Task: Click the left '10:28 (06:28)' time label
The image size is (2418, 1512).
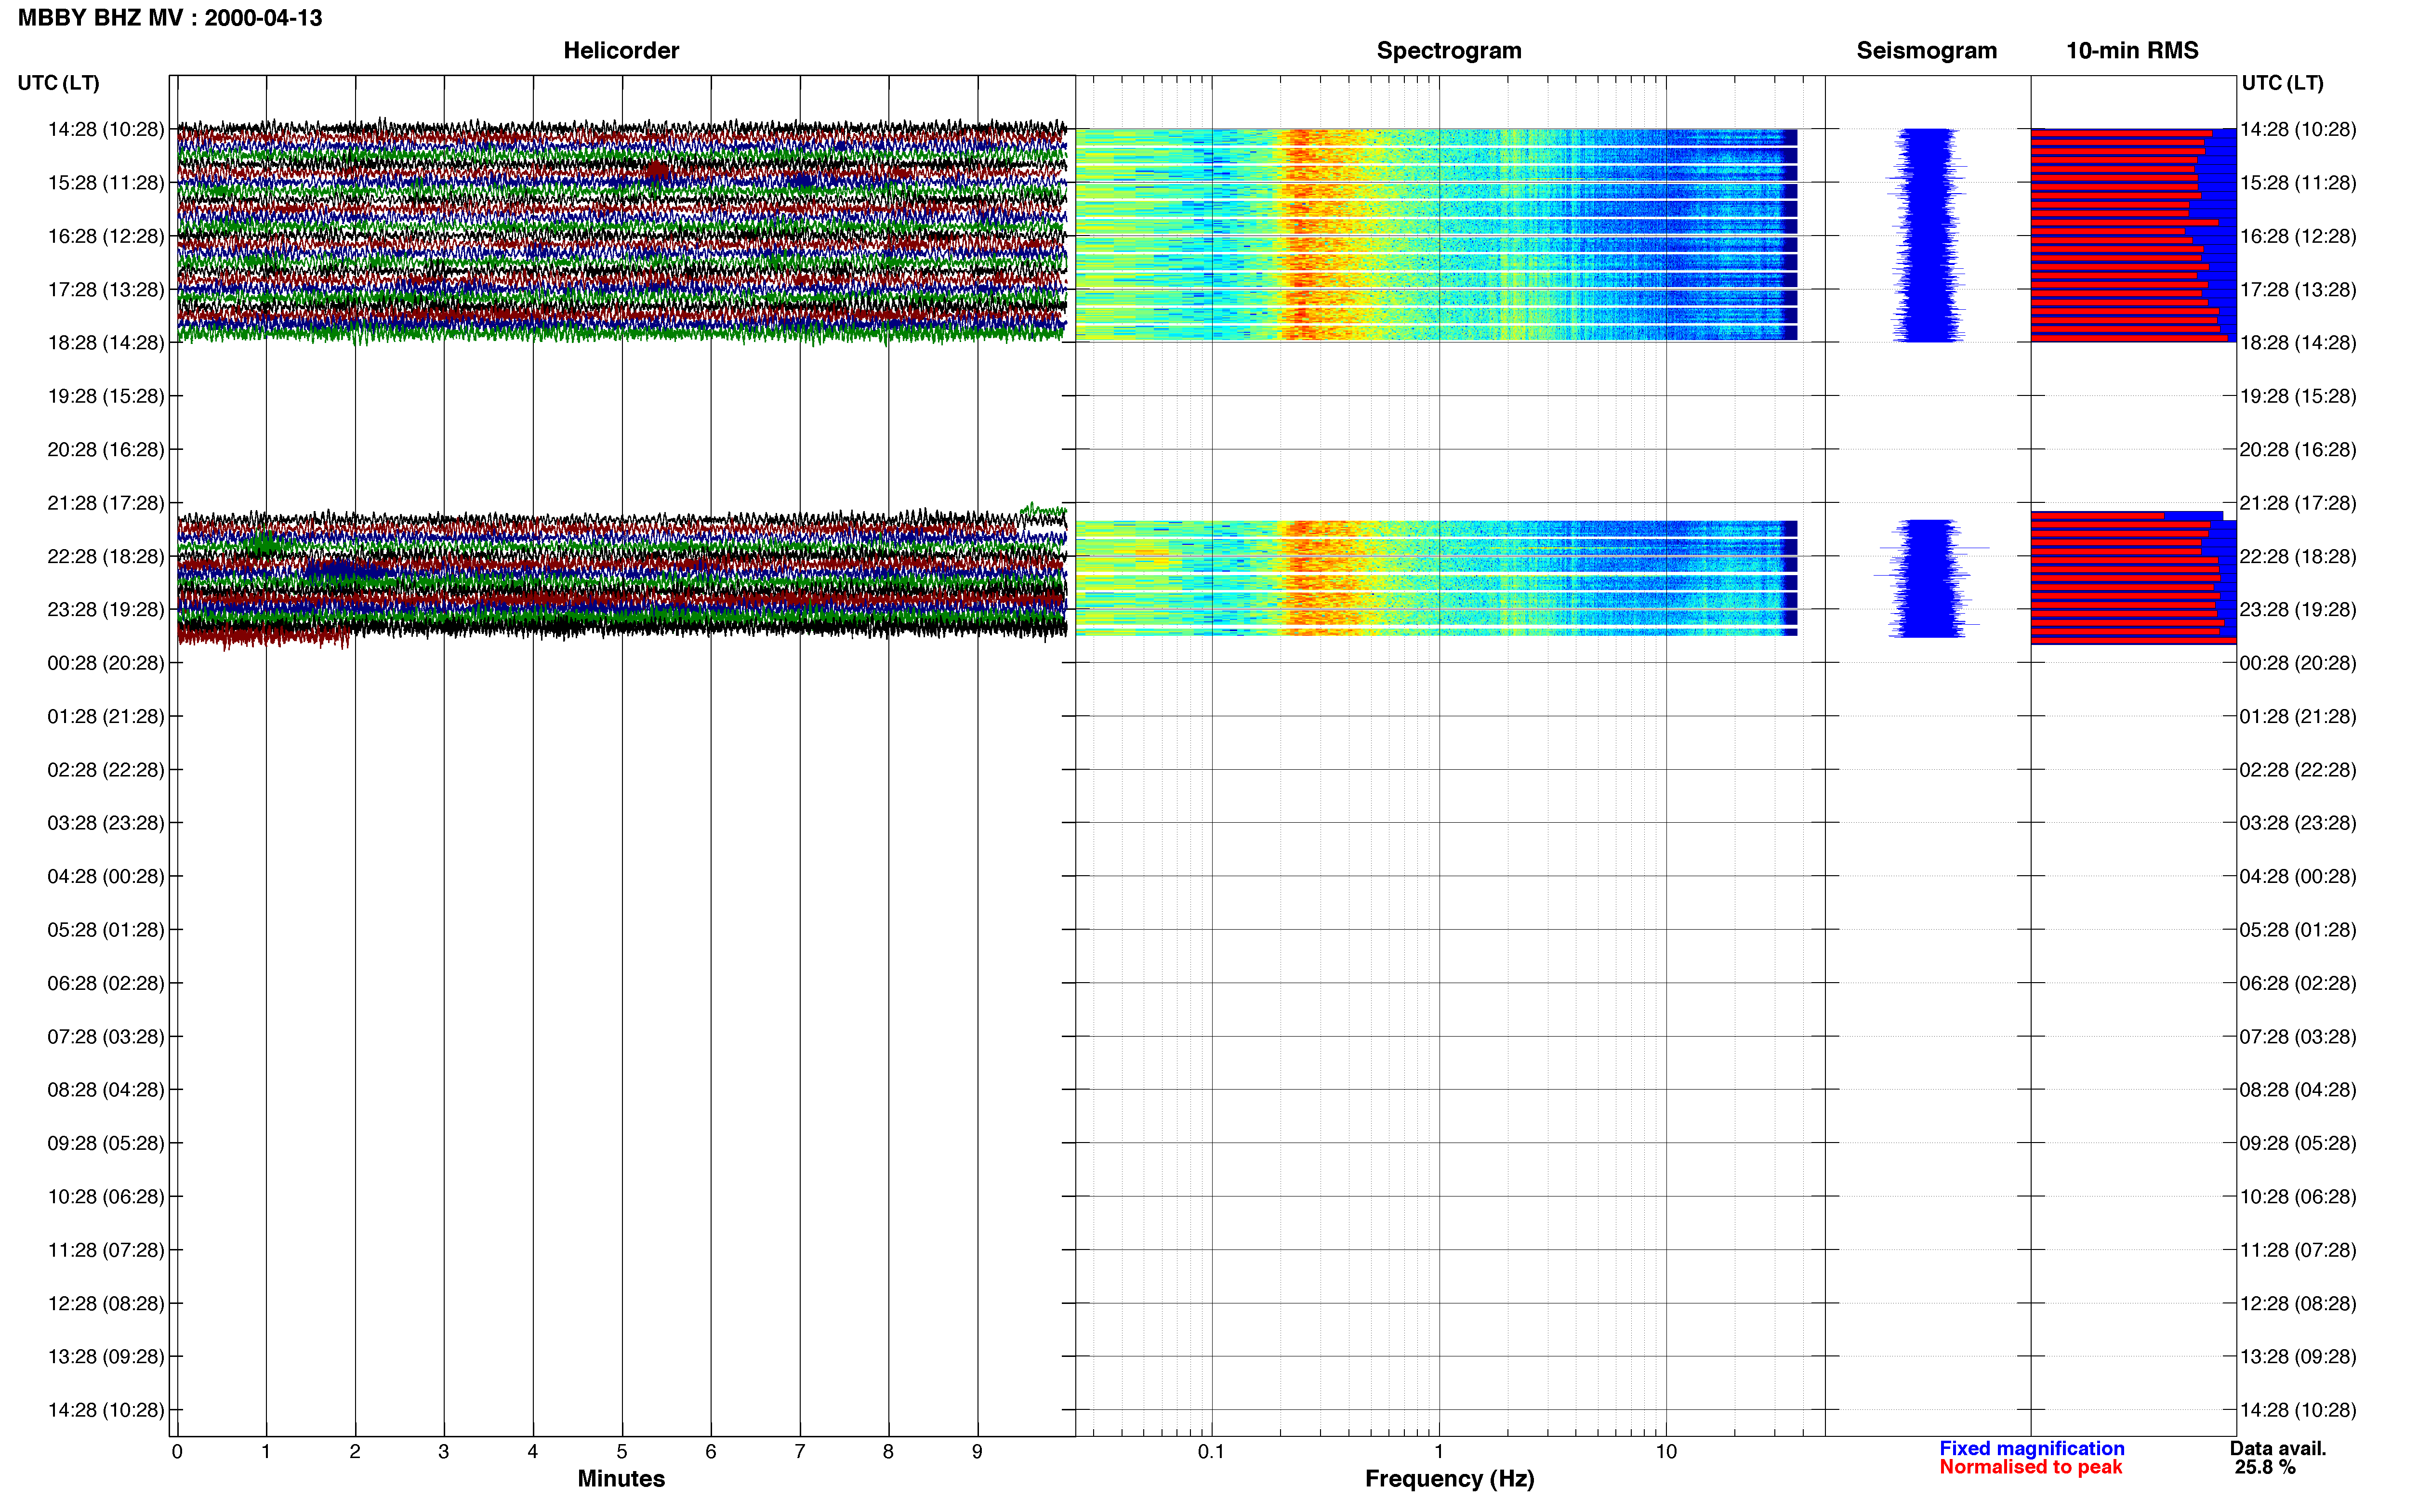Action: (105, 1197)
